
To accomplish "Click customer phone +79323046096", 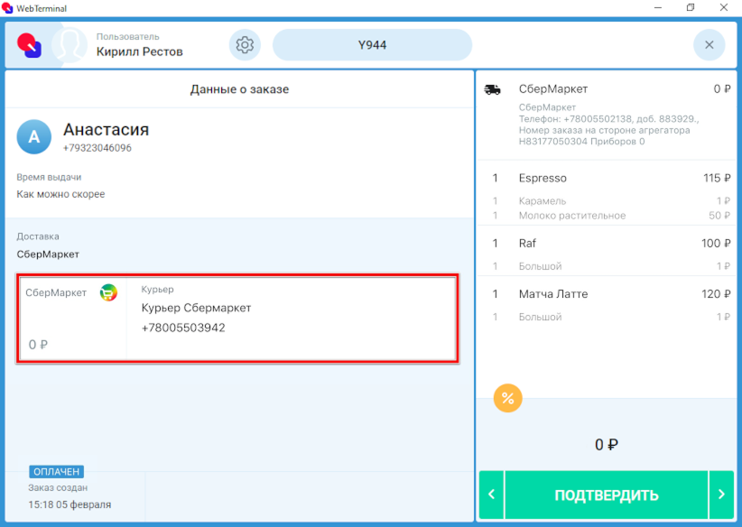I will pyautogui.click(x=97, y=148).
